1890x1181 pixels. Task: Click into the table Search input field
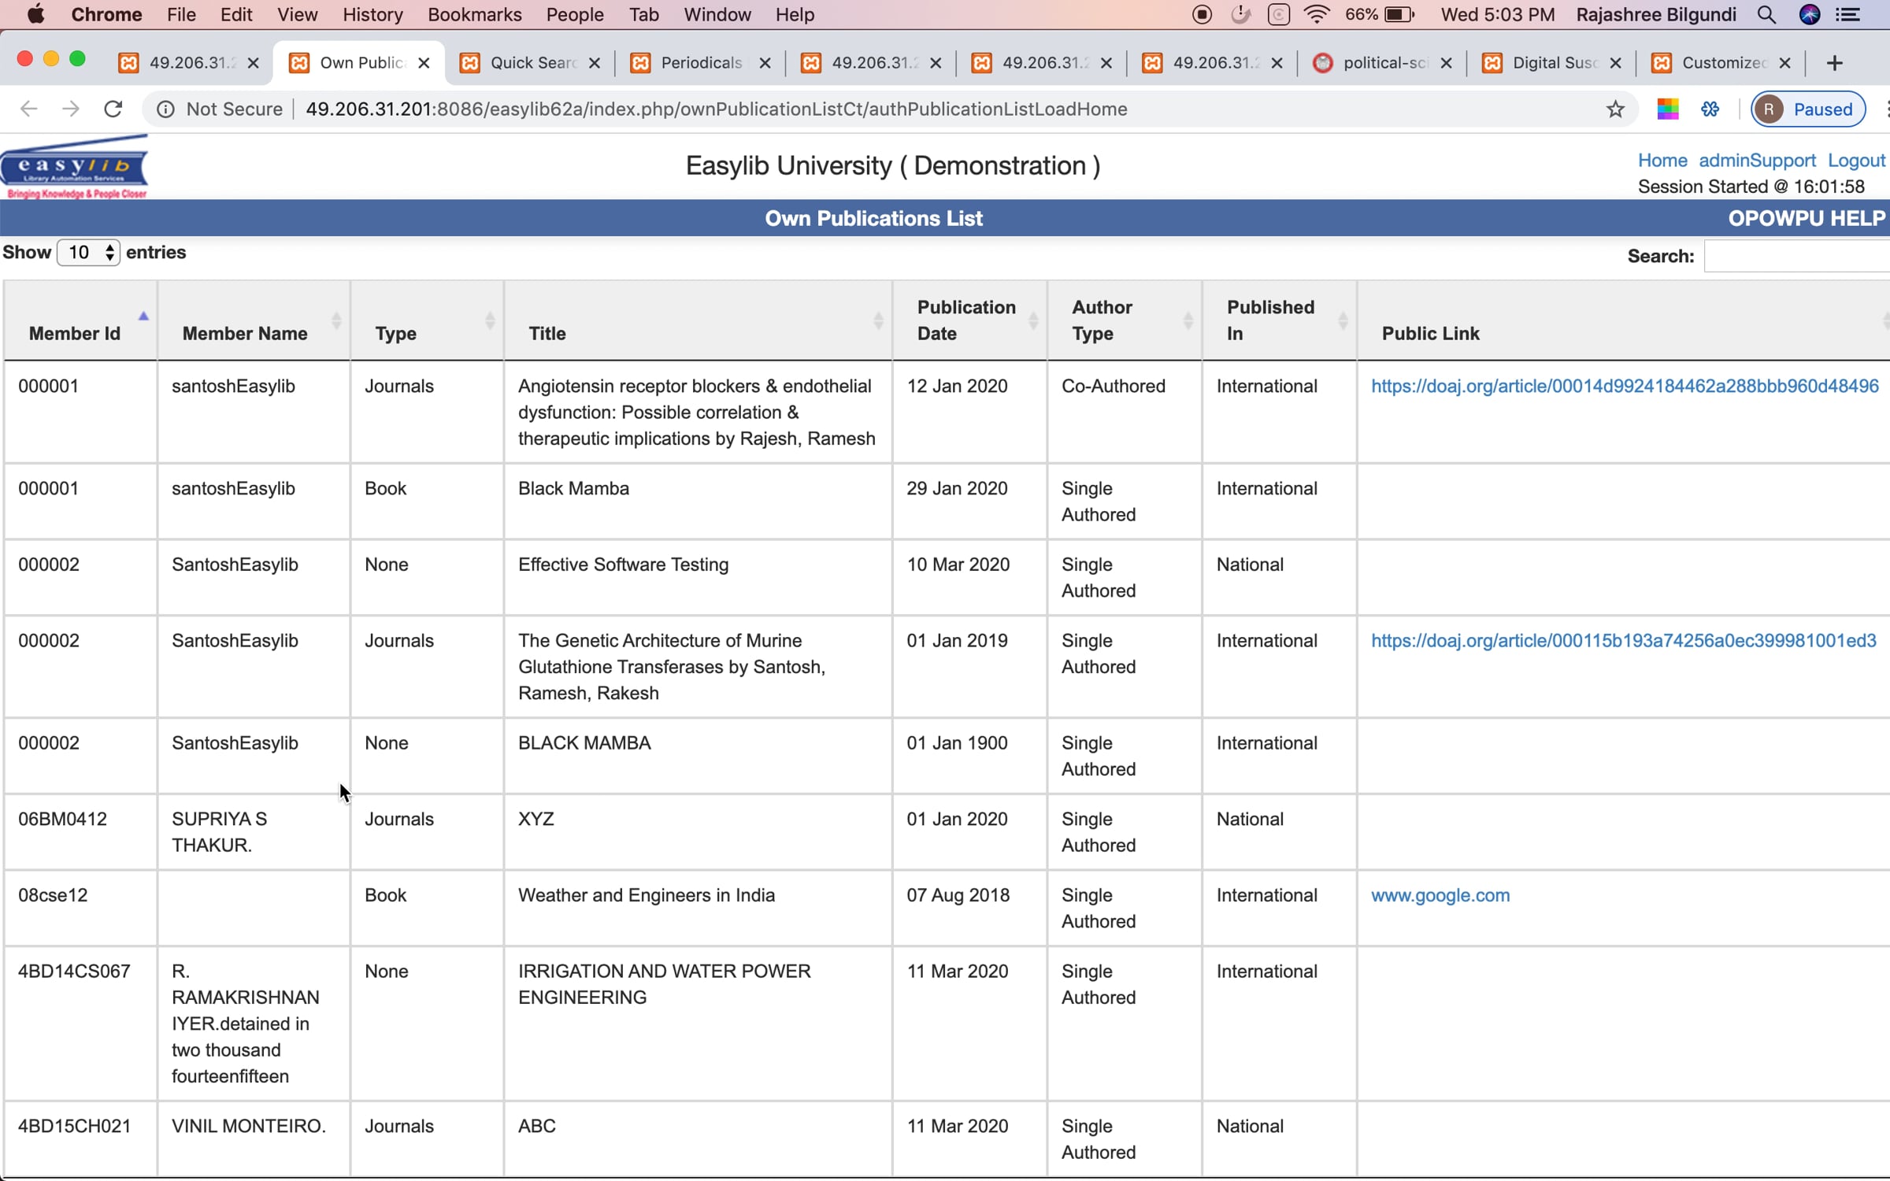tap(1797, 256)
